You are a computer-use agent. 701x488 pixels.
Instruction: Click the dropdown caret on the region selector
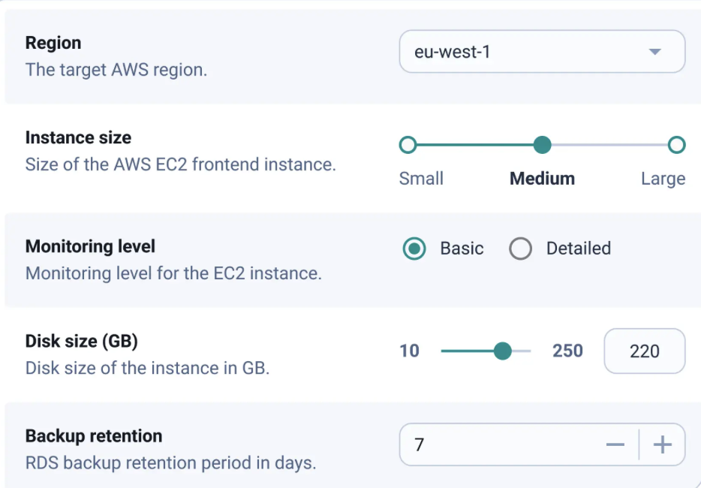(x=654, y=51)
